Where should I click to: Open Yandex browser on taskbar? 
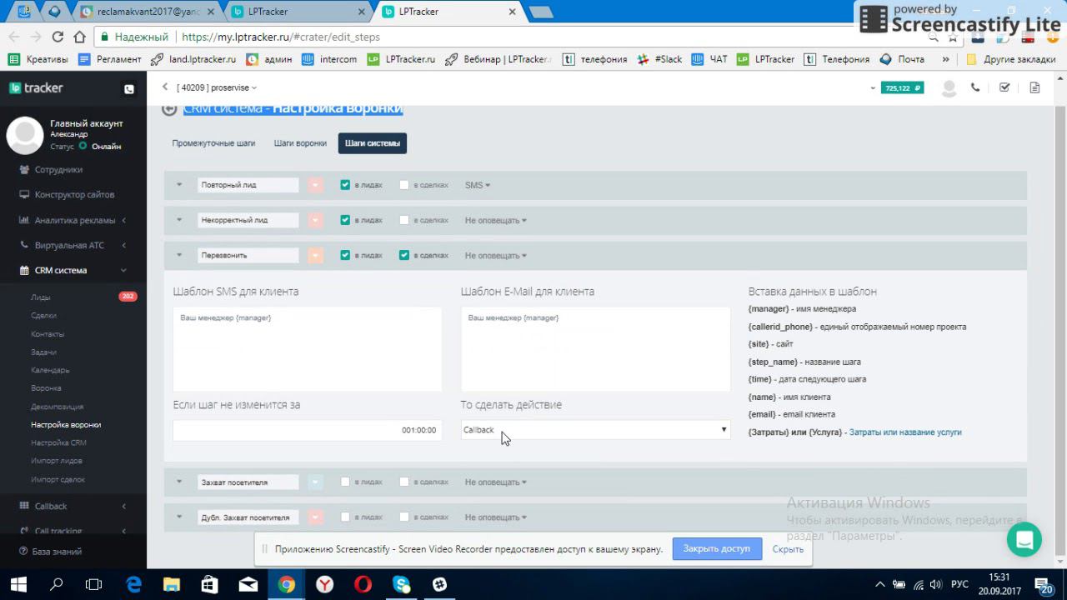tap(324, 585)
